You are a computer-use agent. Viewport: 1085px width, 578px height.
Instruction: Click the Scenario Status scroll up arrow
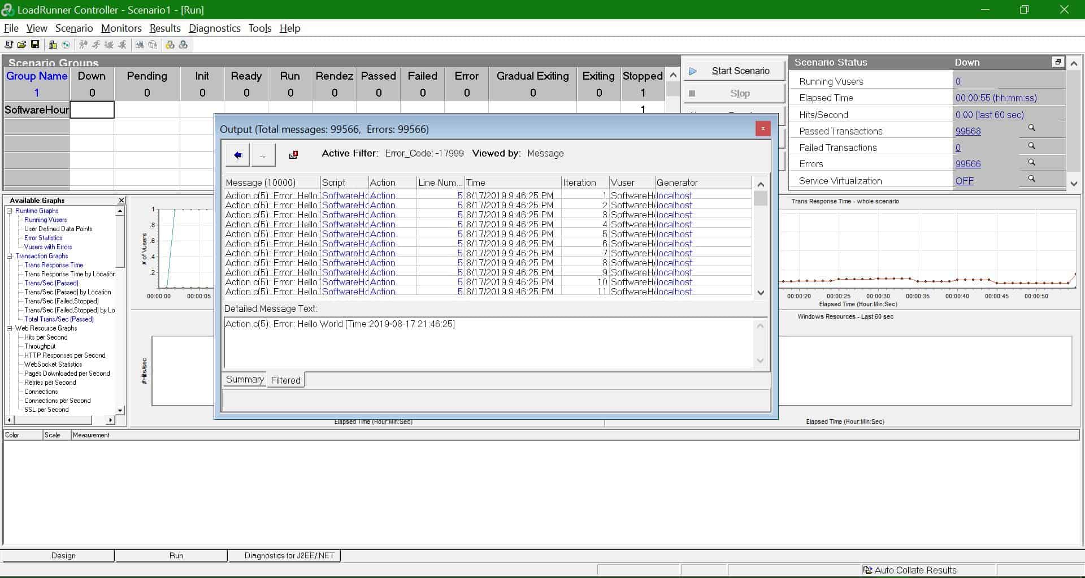(x=1074, y=63)
